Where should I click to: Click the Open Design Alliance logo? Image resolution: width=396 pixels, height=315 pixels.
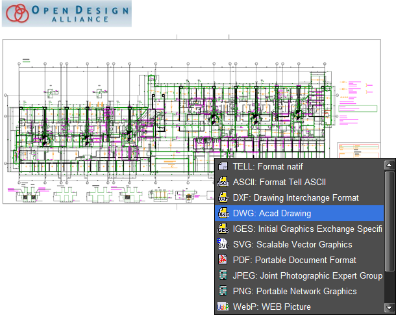66,14
